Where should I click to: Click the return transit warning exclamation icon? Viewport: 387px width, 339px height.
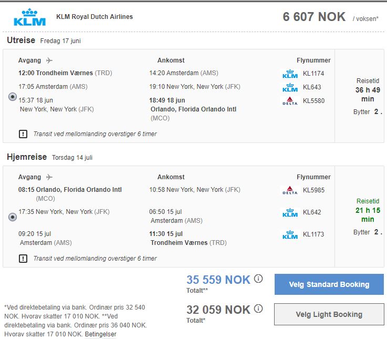pos(23,259)
